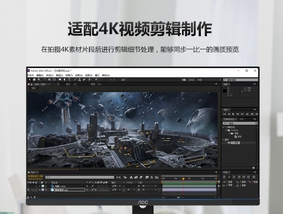Click Play in the Preview panel

click(233, 114)
